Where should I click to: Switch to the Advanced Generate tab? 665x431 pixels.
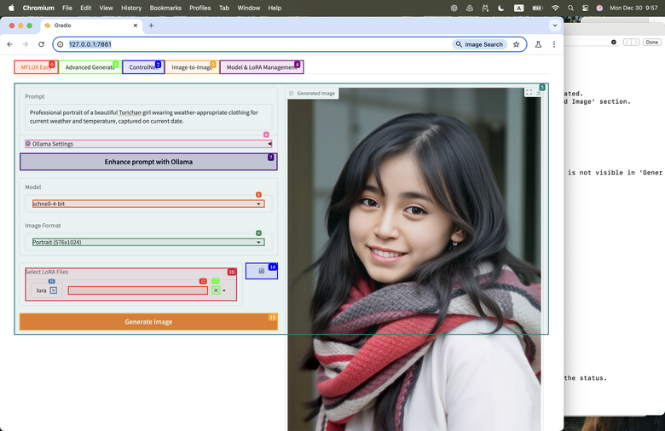[x=90, y=67]
